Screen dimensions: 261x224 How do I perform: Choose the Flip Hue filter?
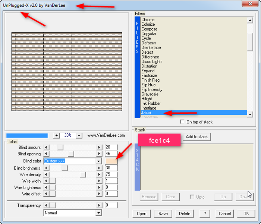(x=148, y=85)
